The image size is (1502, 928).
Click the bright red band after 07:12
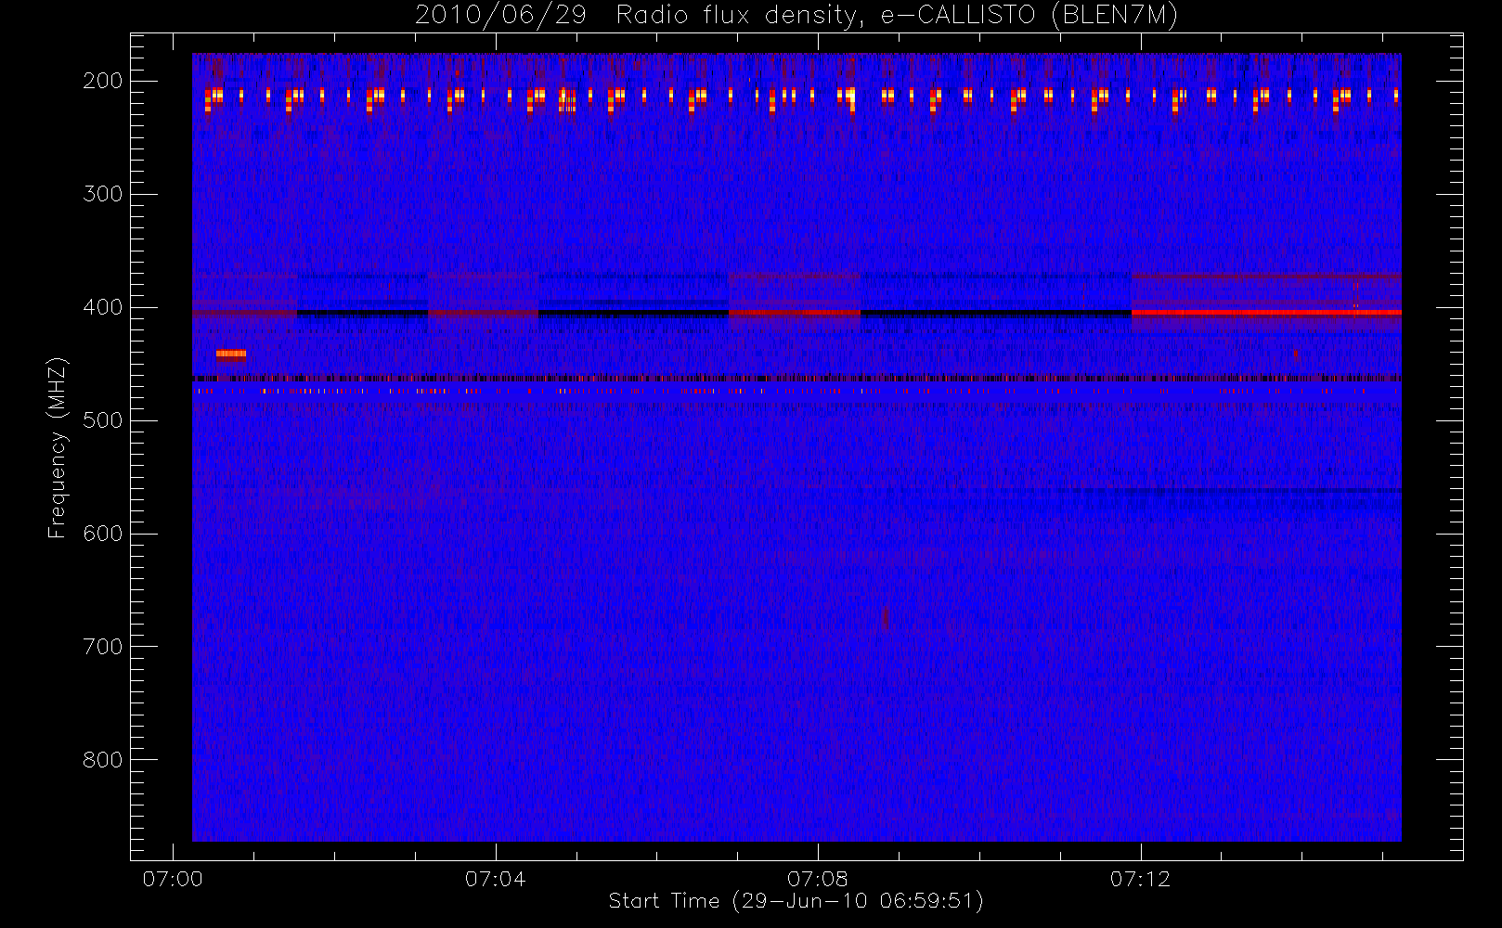(1266, 313)
